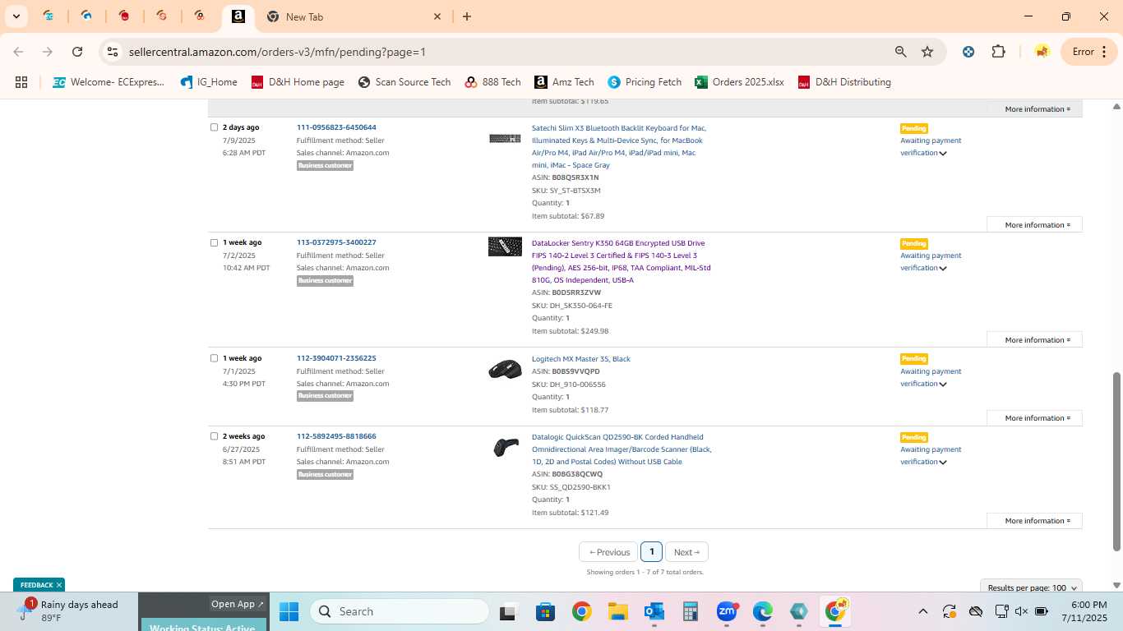This screenshot has width=1123, height=631.
Task: Select checkbox for order 112-5892495-8818666
Action: coord(214,436)
